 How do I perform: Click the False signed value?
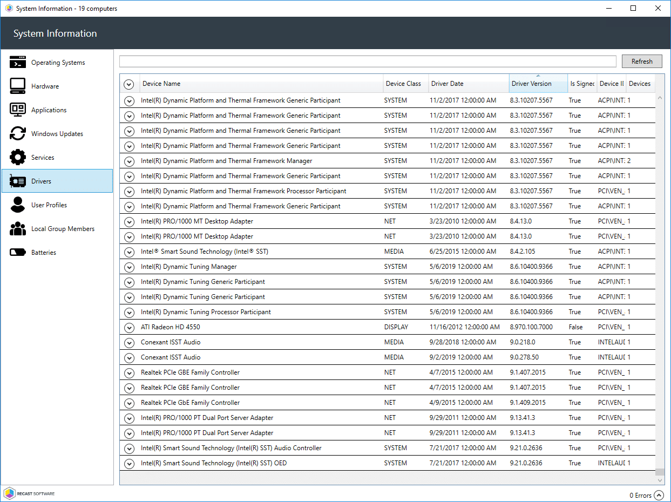coord(575,327)
